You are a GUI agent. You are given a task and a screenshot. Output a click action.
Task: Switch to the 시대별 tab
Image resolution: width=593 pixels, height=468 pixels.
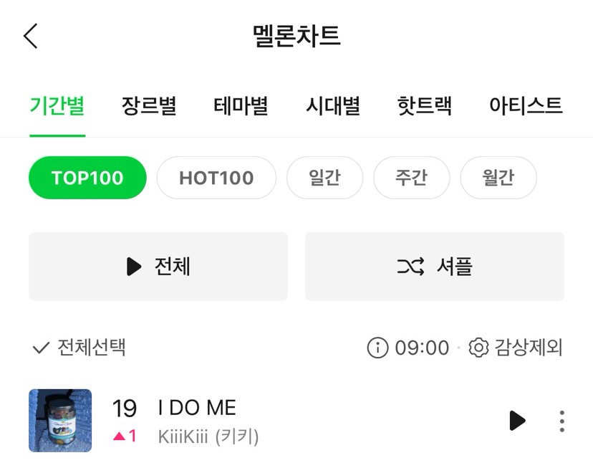[x=333, y=106]
